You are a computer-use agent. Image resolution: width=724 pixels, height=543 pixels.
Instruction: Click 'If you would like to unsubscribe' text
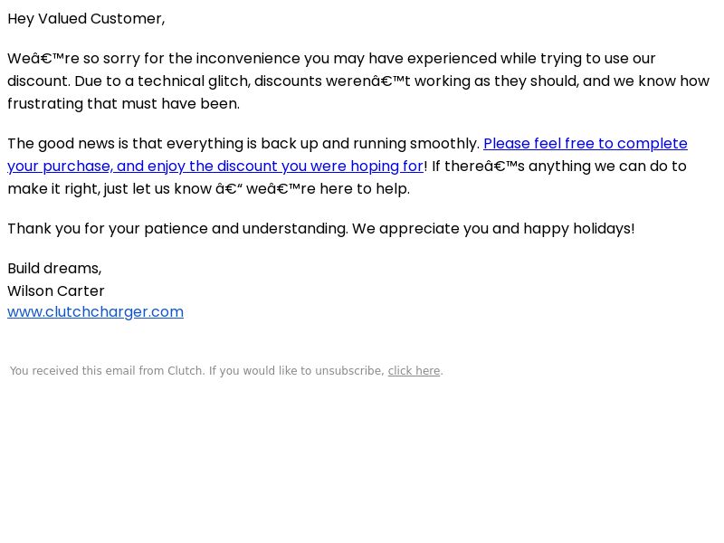(x=297, y=371)
